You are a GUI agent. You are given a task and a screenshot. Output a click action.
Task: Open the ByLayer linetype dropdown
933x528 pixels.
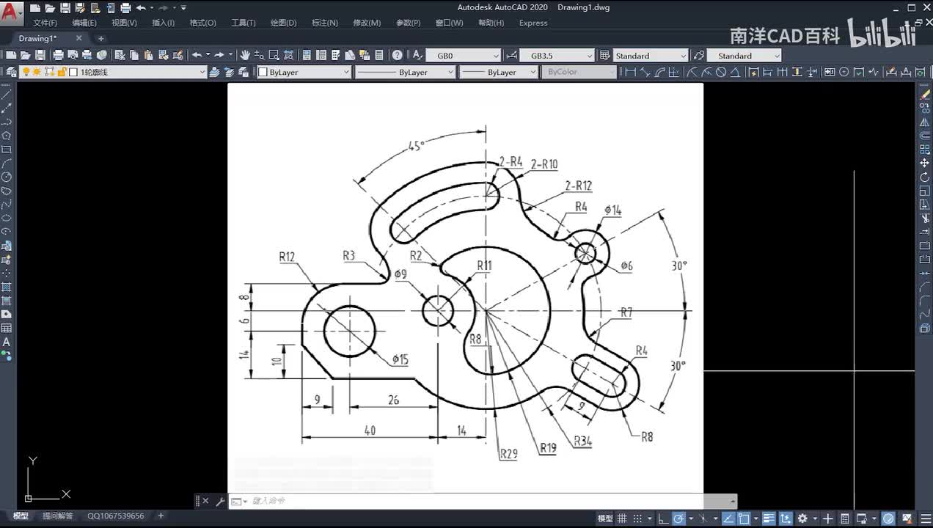[405, 72]
